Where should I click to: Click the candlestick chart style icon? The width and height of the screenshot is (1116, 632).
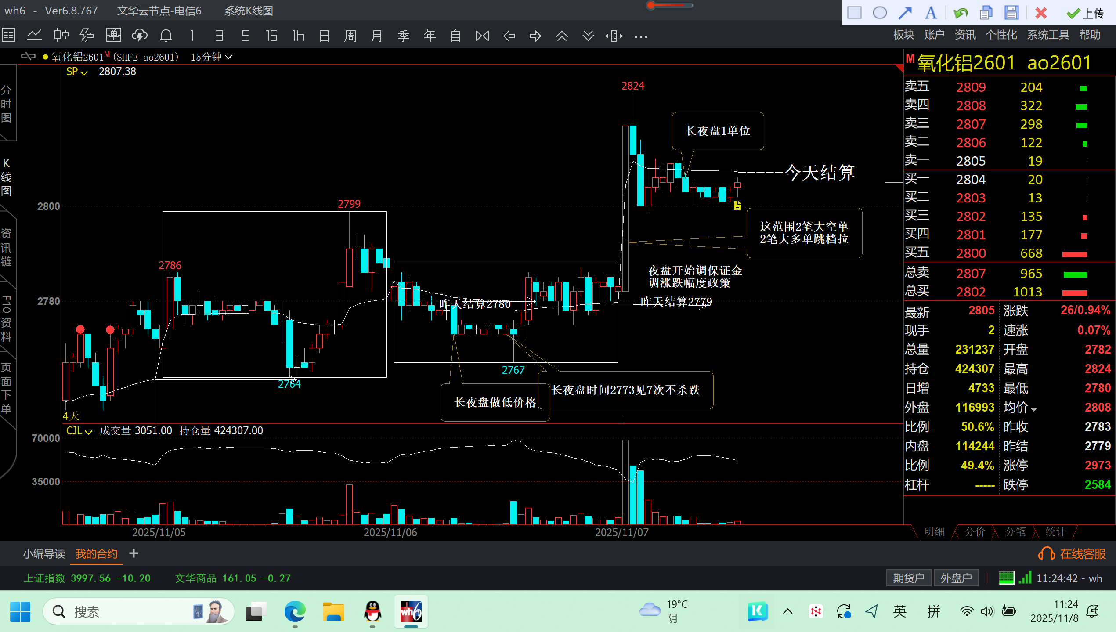[x=61, y=36]
